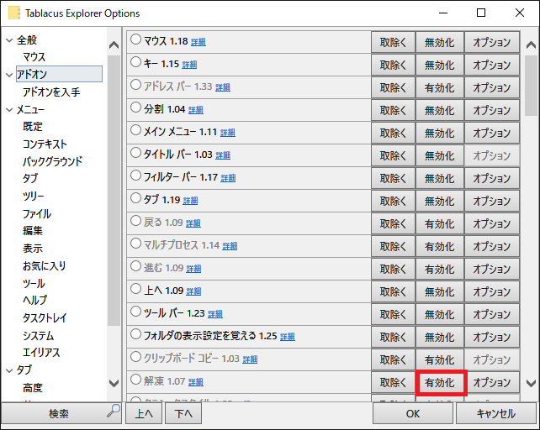Open 既定 menu settings
The height and width of the screenshot is (430, 540).
click(x=33, y=127)
